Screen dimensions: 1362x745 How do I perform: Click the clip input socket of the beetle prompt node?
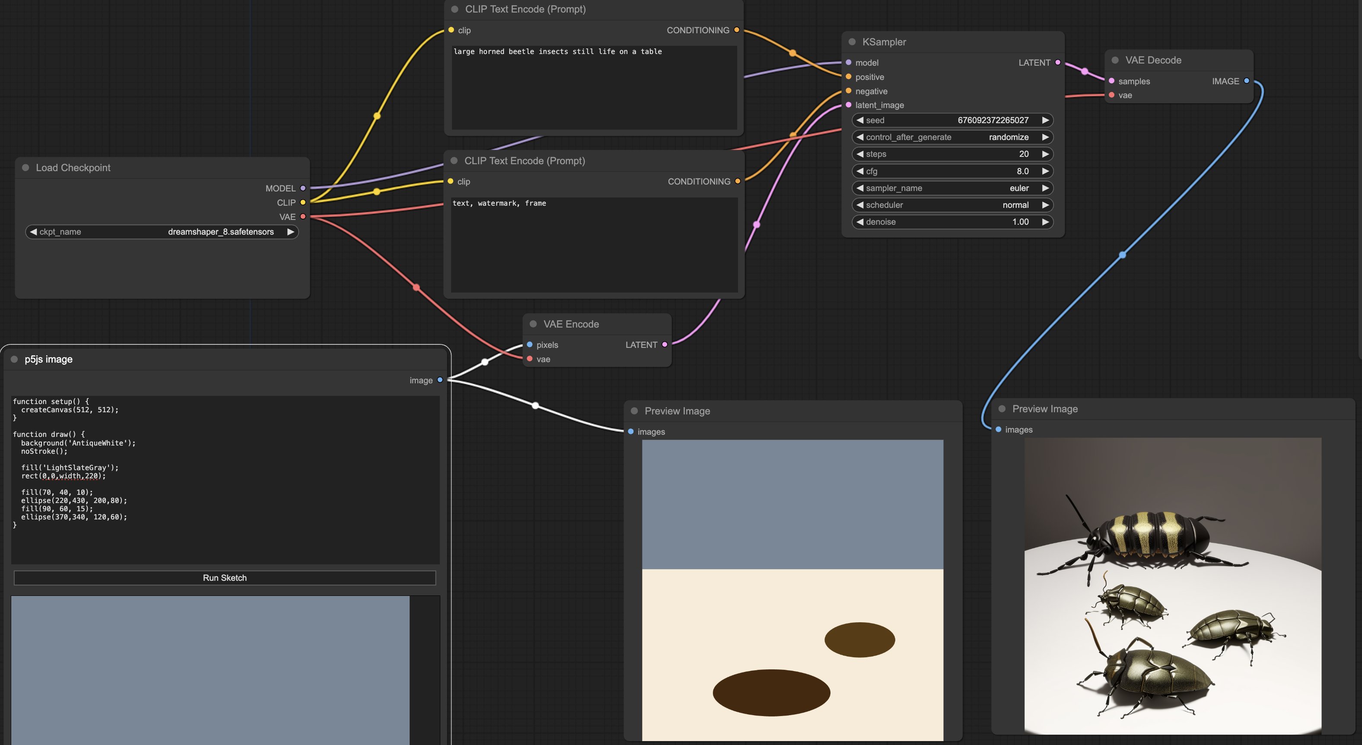451,30
